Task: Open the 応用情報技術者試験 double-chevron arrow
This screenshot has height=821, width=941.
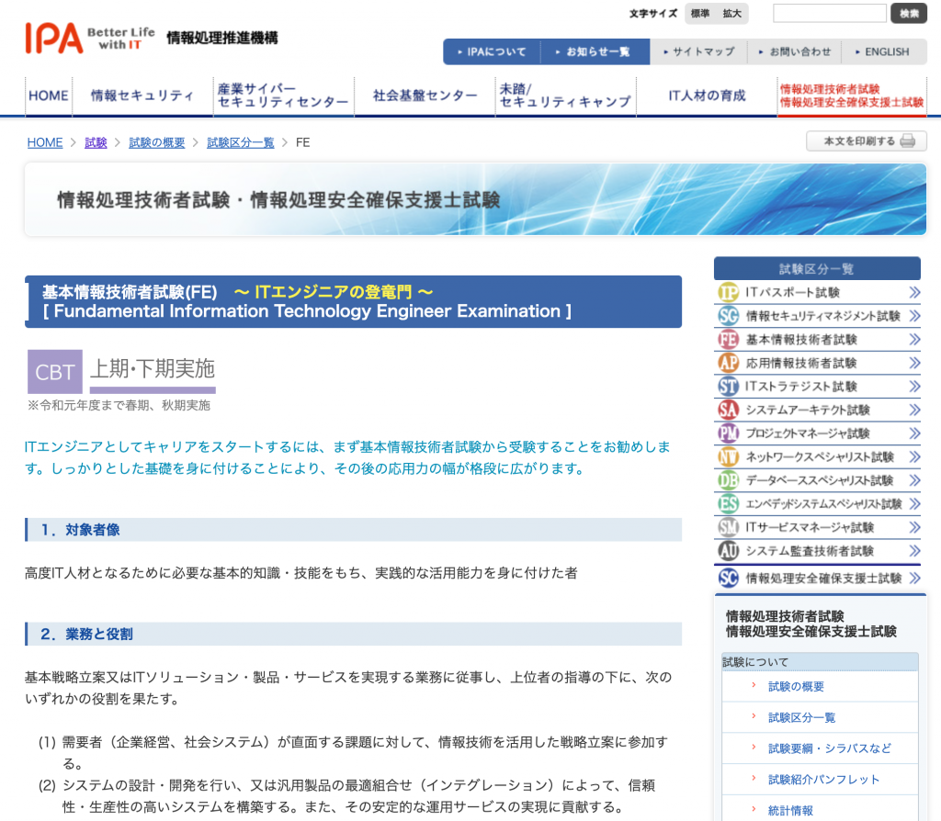Action: point(914,363)
